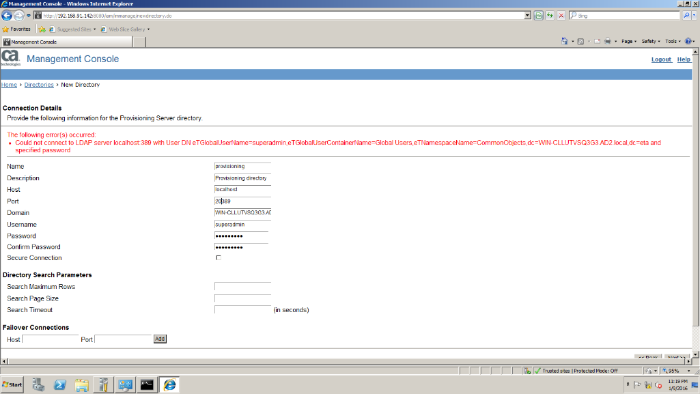
Task: Click the RSS Feeds icon
Action: (x=580, y=41)
